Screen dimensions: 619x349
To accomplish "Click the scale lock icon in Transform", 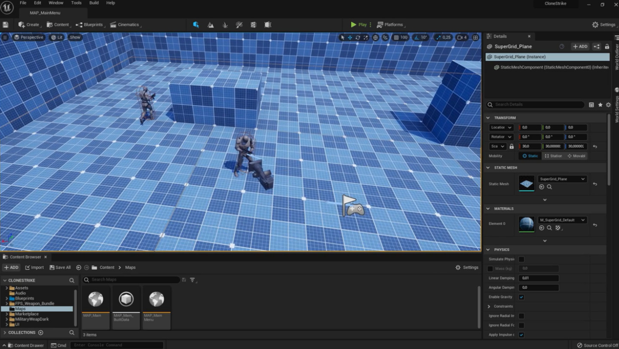I will [512, 147].
